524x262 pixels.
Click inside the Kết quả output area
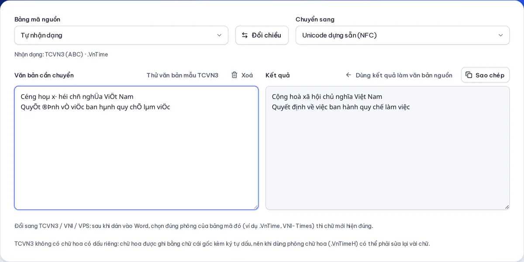(387, 148)
